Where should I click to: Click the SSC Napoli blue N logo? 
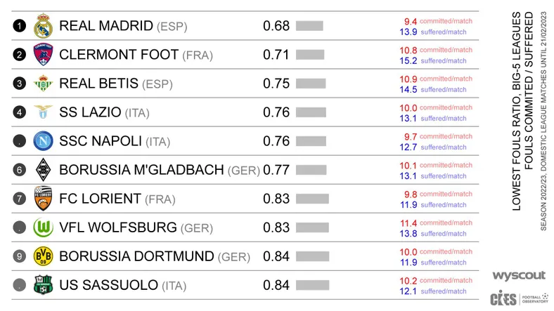[x=43, y=141]
